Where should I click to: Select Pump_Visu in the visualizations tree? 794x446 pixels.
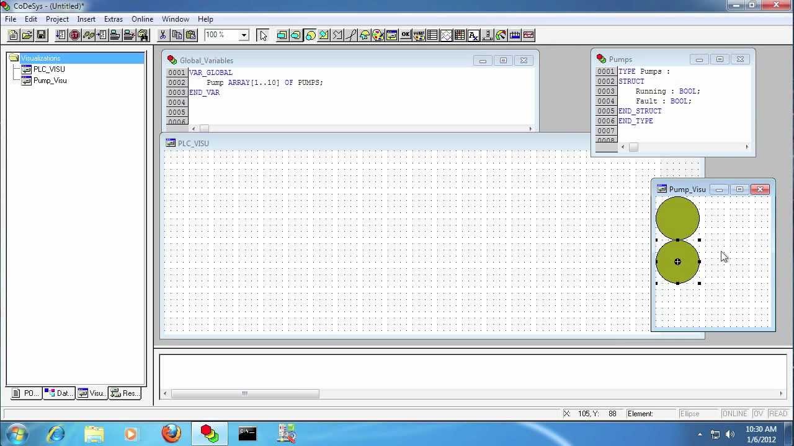[x=50, y=81]
